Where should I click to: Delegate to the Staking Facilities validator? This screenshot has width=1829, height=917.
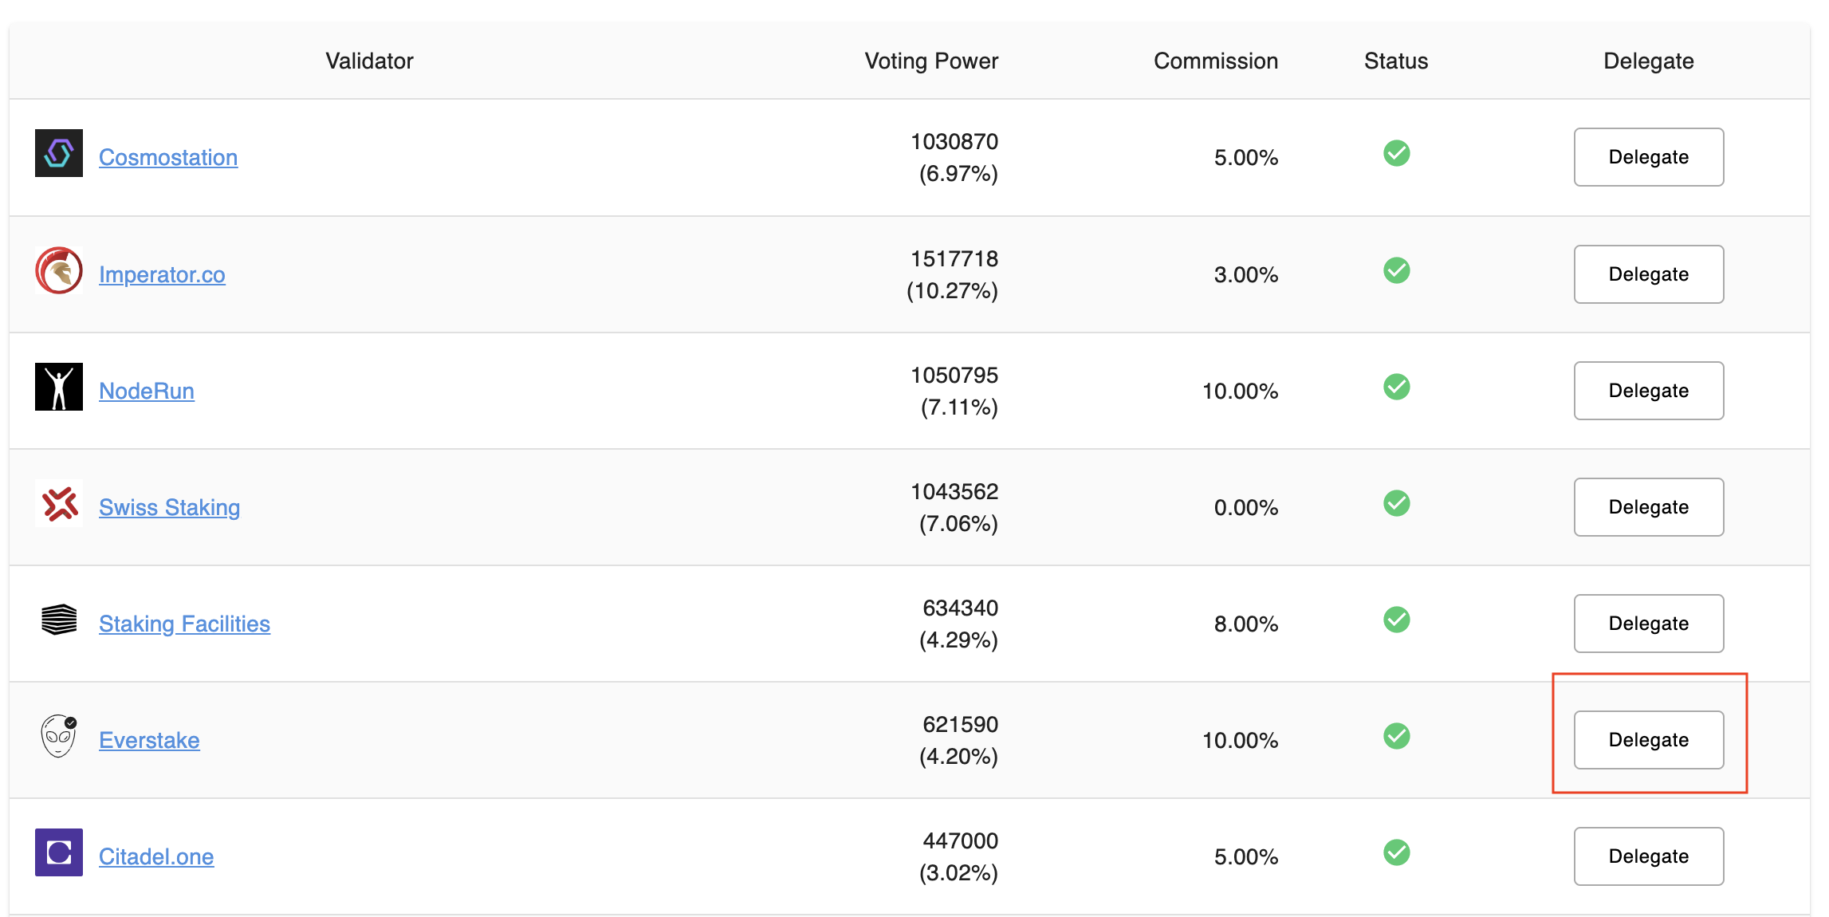(x=1648, y=624)
